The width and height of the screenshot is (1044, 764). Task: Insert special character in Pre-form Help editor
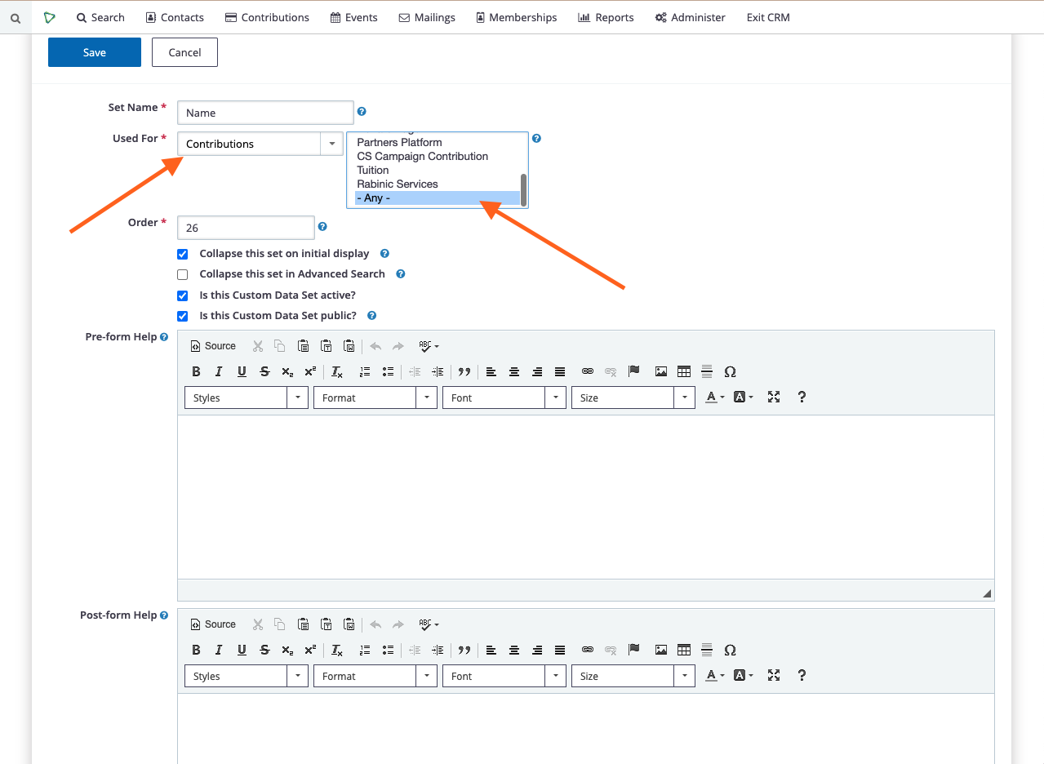click(x=730, y=371)
